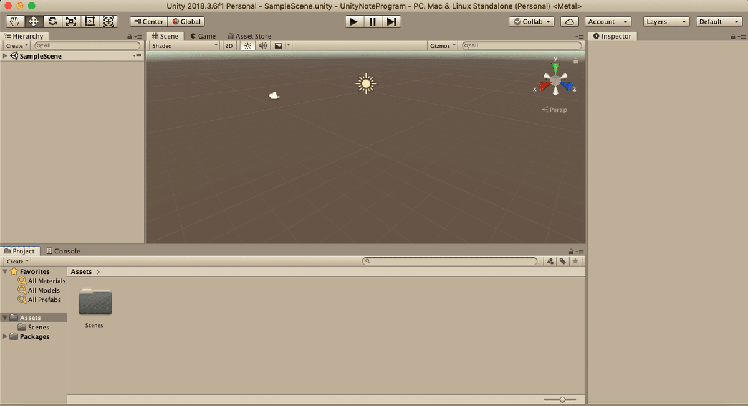Click the Z axis blue cone
Viewport: 748px width, 406px height.
(x=566, y=86)
